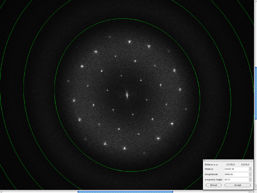Click the vertical scrollbar up arrow
257x193 pixels.
256,187
